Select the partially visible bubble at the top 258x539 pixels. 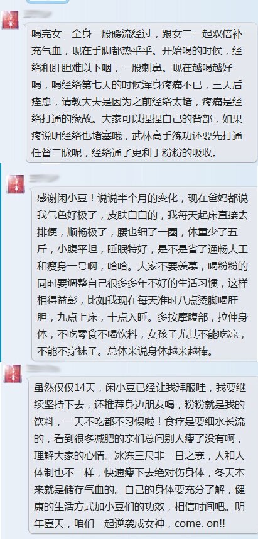coord(48,1)
